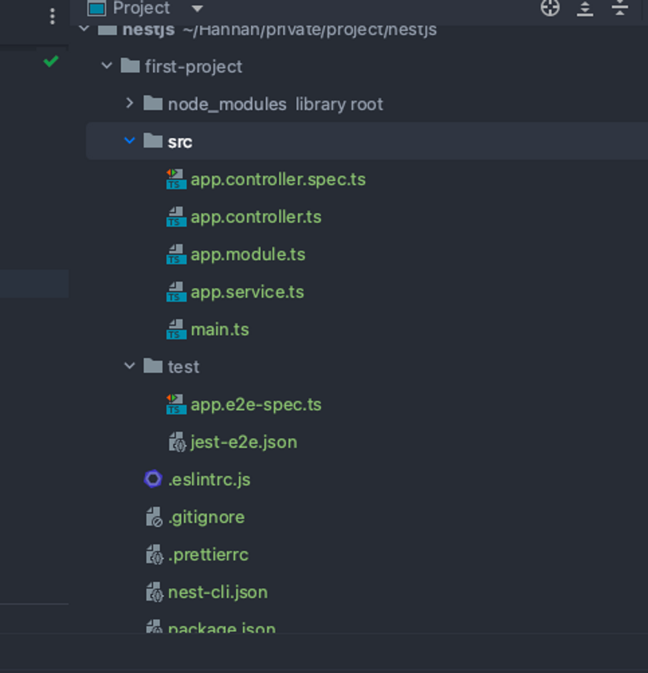Click app.module.ts TypeScript icon

tap(176, 254)
